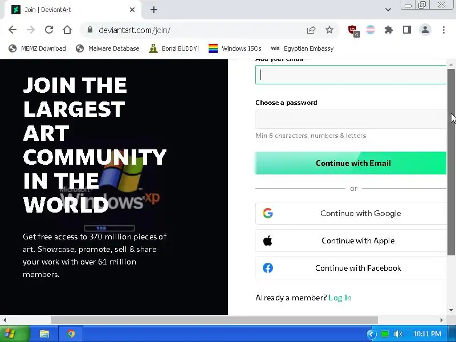The height and width of the screenshot is (342, 456).
Task: Click the padlock site info icon
Action: (90, 30)
